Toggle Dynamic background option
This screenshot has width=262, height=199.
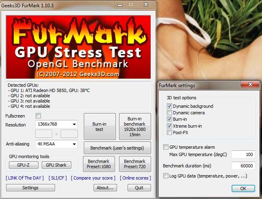click(x=169, y=106)
